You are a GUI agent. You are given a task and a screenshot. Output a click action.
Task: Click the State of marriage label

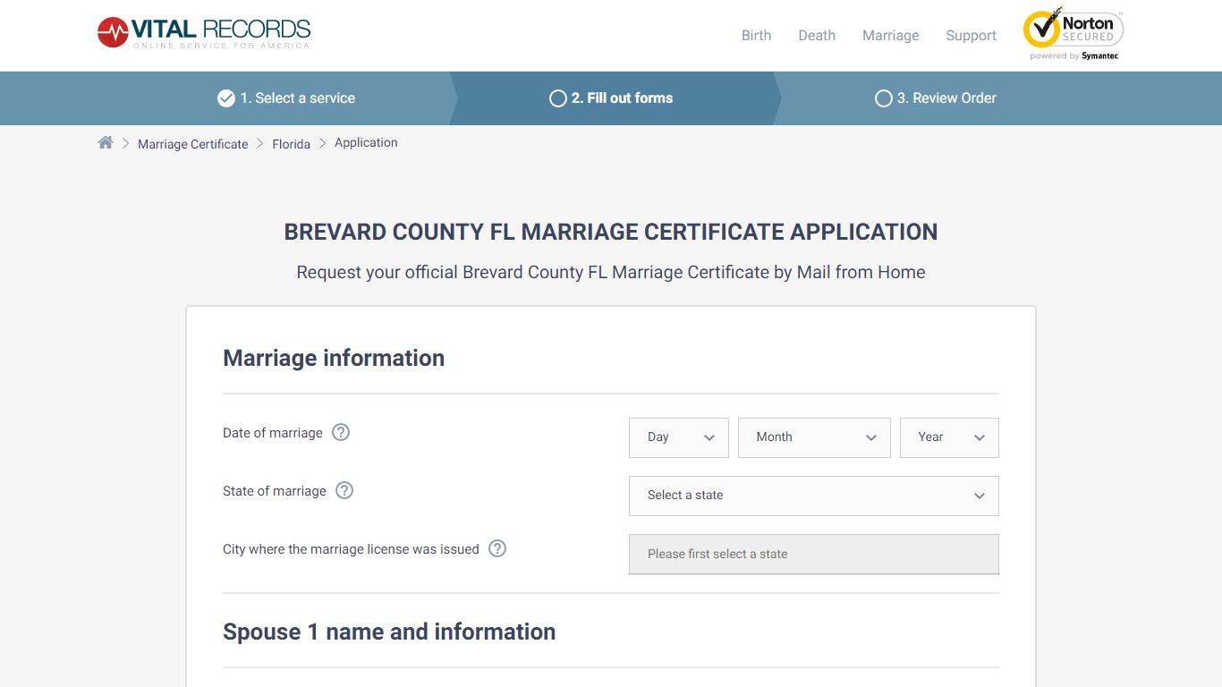275,491
